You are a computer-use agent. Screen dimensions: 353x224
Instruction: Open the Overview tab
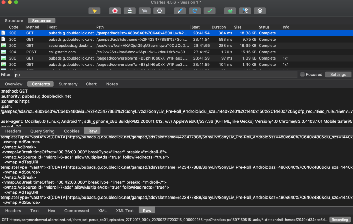pos(13,84)
